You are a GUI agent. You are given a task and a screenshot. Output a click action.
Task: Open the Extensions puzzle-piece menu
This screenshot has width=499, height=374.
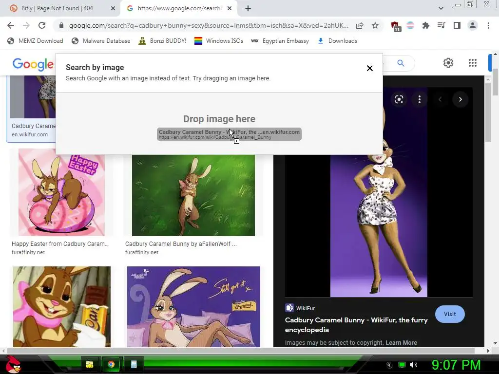pyautogui.click(x=425, y=25)
